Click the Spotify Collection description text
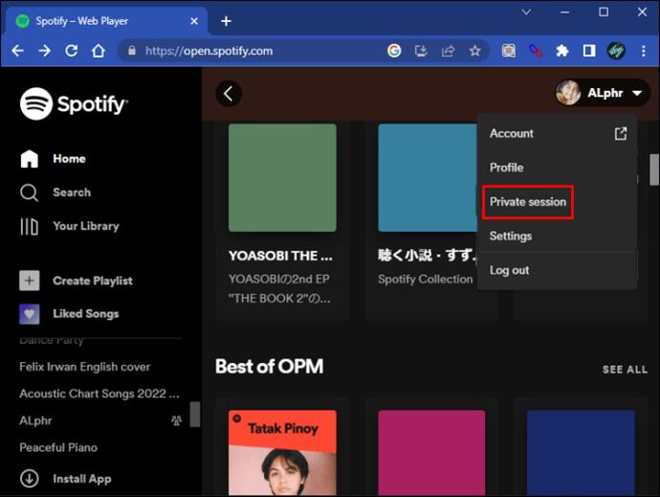 point(425,279)
